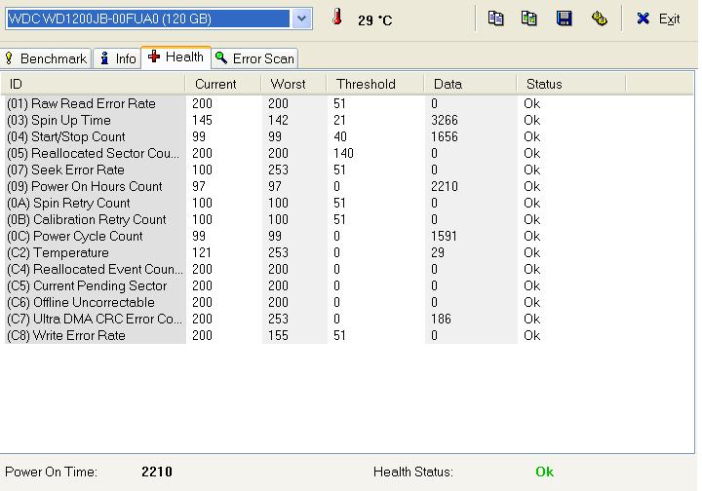Click the Power On Time label

click(x=51, y=472)
